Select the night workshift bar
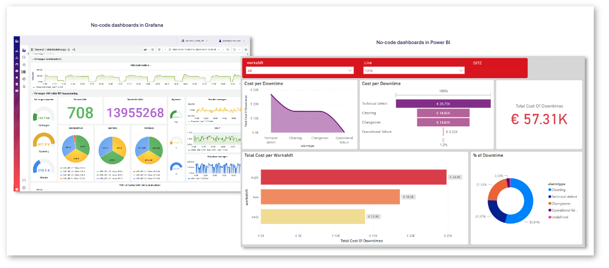 click(354, 177)
